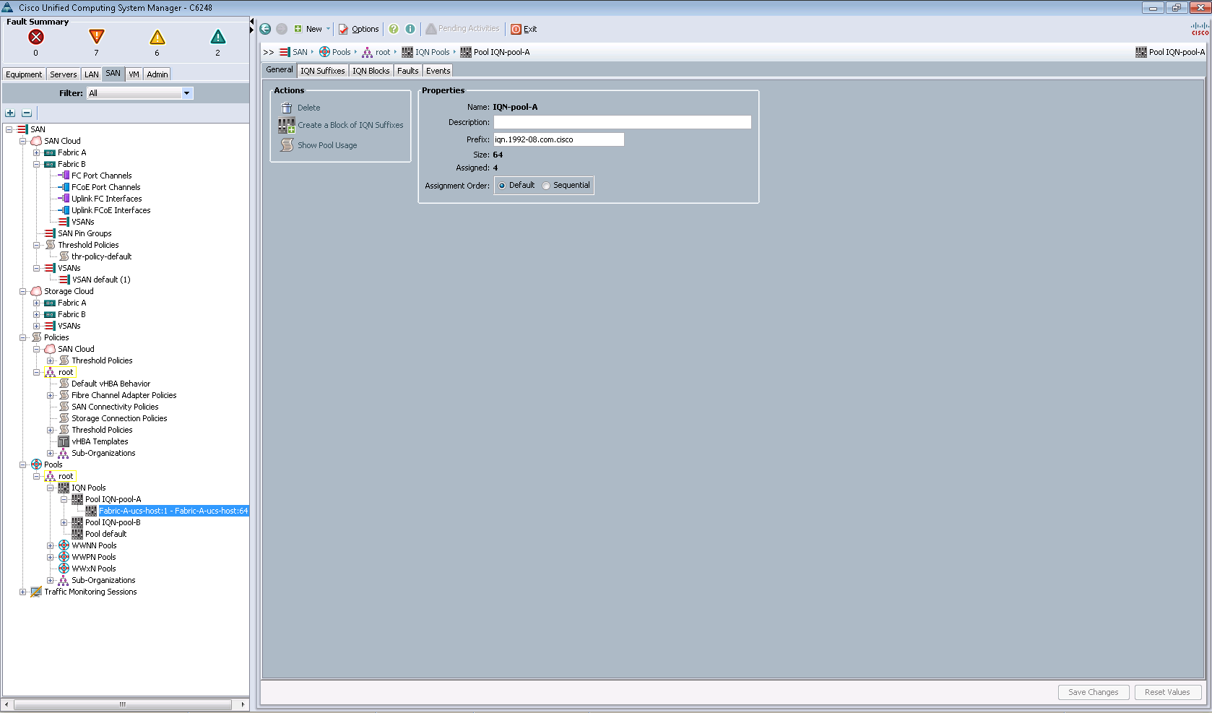Click the greyed Forward navigation button
The height and width of the screenshot is (713, 1212).
tap(282, 29)
